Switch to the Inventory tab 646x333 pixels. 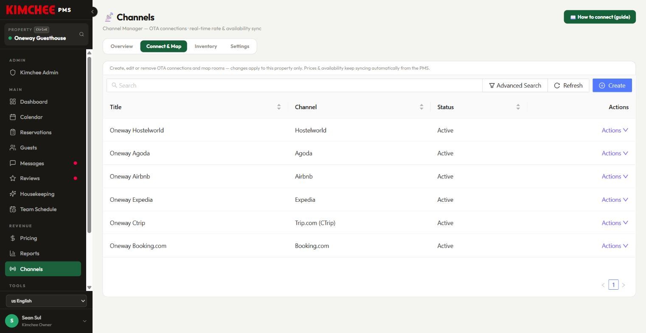[x=206, y=46]
